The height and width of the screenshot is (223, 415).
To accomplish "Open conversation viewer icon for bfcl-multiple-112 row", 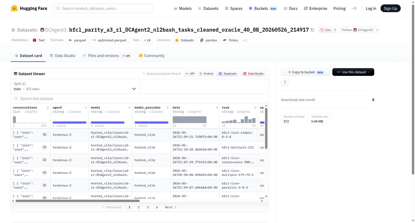I will click(x=45, y=147).
